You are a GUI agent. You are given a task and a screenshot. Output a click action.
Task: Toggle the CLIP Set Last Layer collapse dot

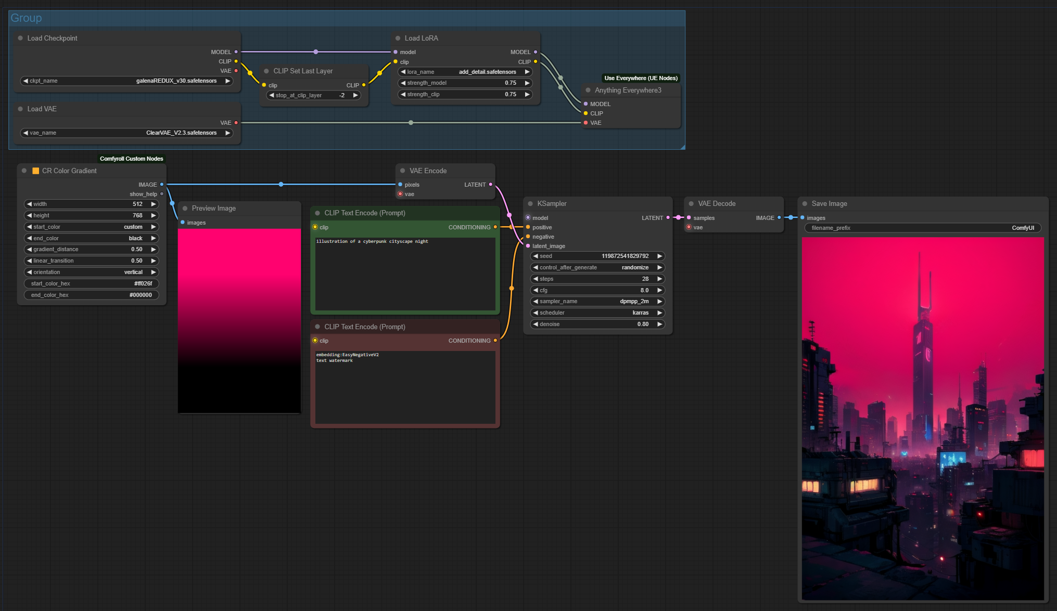click(266, 71)
